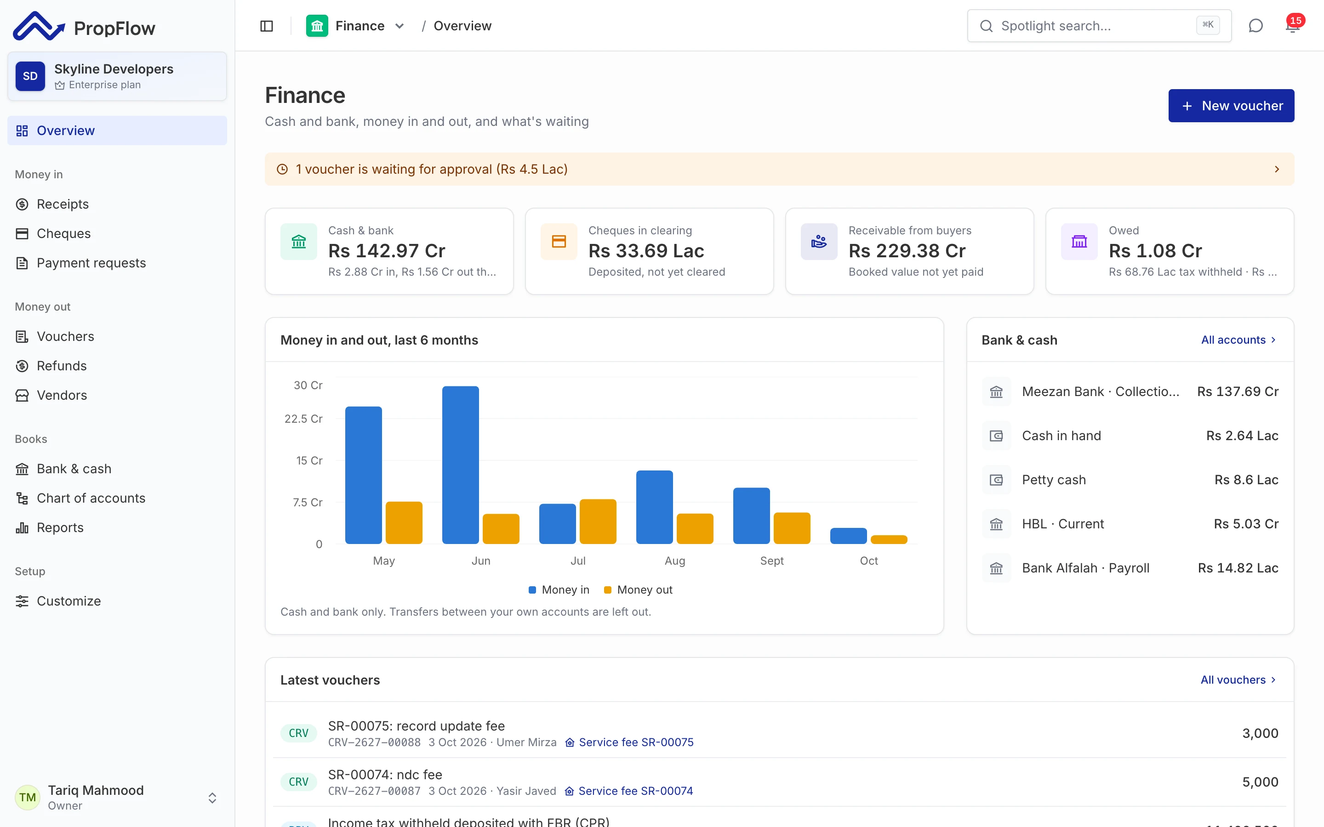Toggle the Money in legend series

559,589
